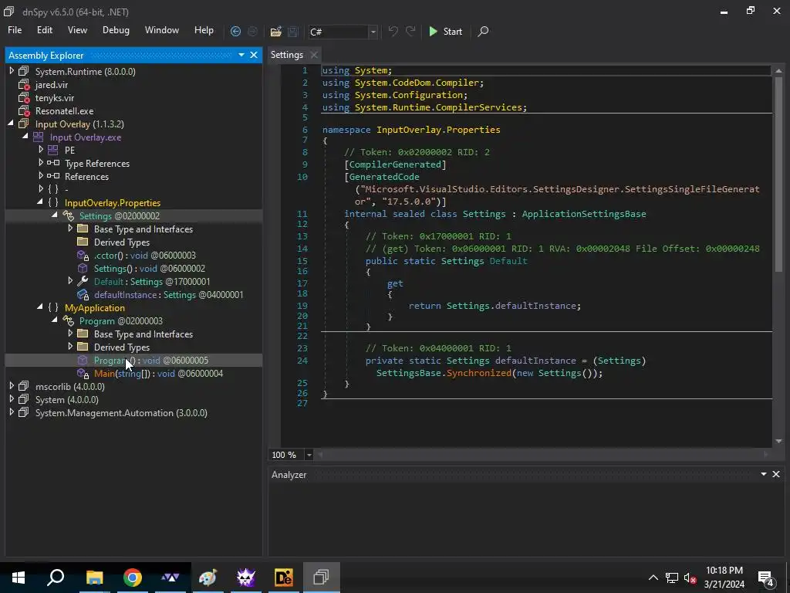Click the Search magnifier icon in toolbar
This screenshot has height=593, width=790.
(x=483, y=31)
